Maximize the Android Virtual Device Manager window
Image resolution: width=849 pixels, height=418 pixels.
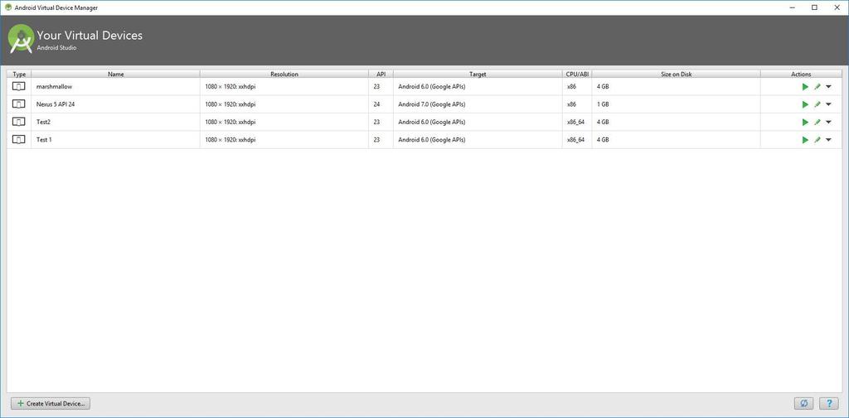pyautogui.click(x=814, y=7)
